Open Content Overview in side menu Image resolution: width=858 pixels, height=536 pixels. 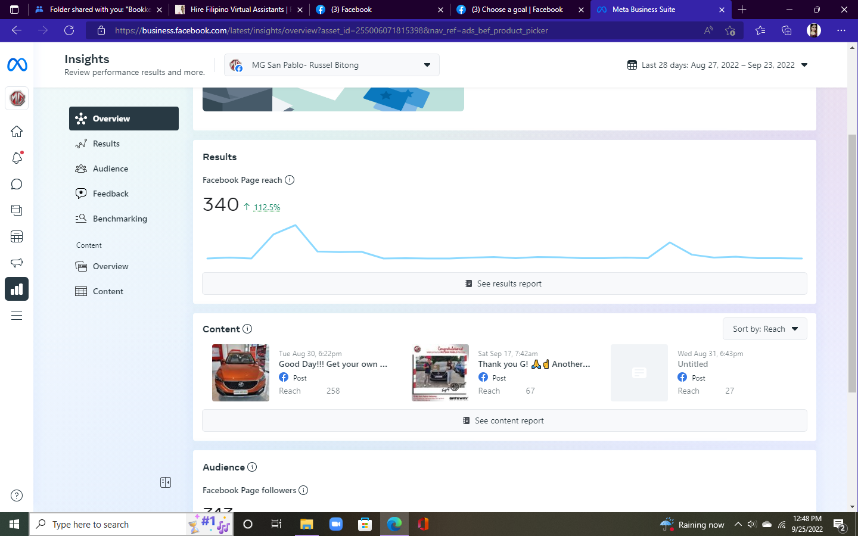click(x=124, y=266)
